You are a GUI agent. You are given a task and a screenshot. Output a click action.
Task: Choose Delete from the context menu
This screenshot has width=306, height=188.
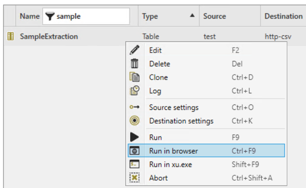coord(206,64)
